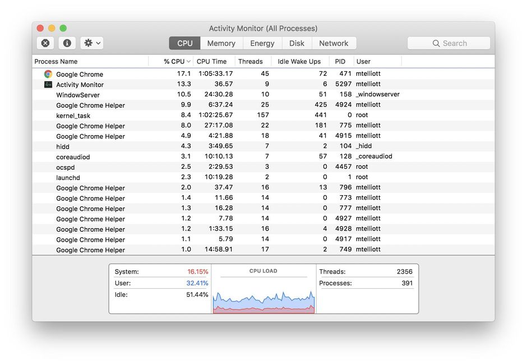Switch to the Energy tab
Image resolution: width=527 pixels, height=364 pixels.
[262, 43]
